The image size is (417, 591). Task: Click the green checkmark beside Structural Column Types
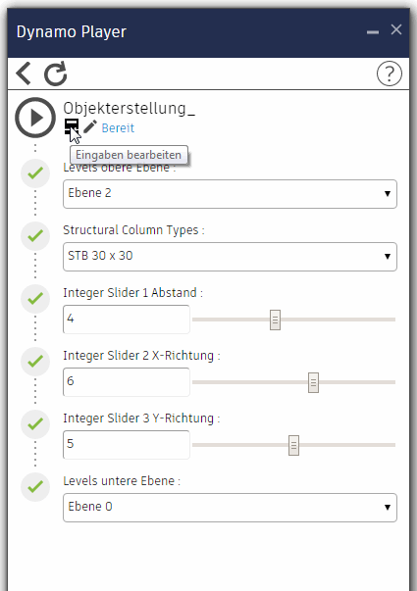pyautogui.click(x=35, y=236)
